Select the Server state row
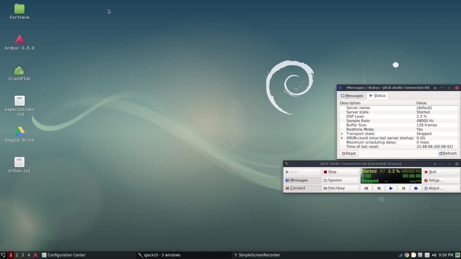 399,112
